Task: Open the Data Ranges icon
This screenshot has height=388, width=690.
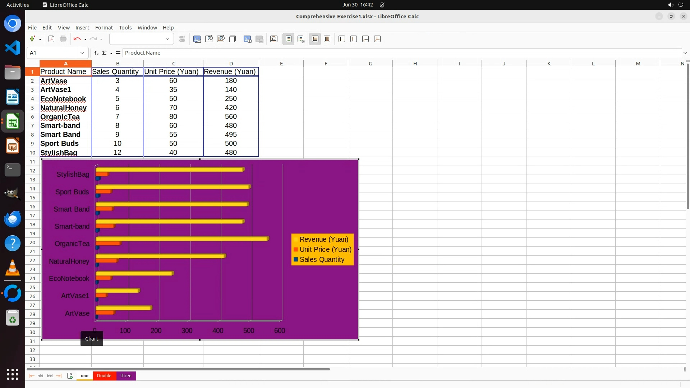Action: [247, 39]
